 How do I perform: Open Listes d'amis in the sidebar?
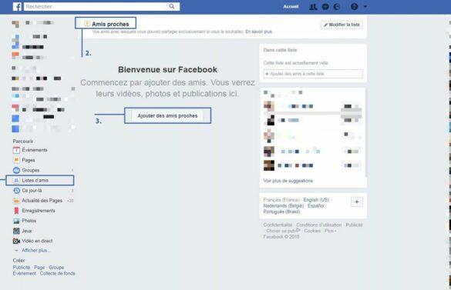click(x=35, y=180)
